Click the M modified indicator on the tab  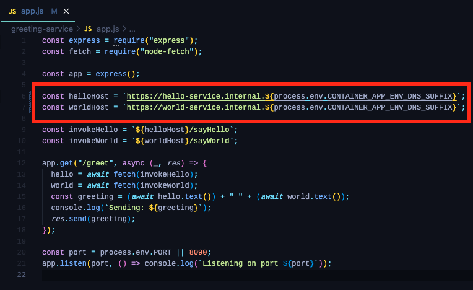54,11
